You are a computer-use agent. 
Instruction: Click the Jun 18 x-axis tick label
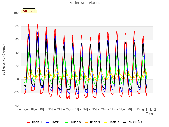30,109
